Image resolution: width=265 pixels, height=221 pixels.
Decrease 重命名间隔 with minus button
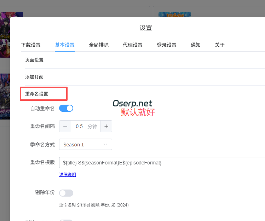tap(65, 126)
